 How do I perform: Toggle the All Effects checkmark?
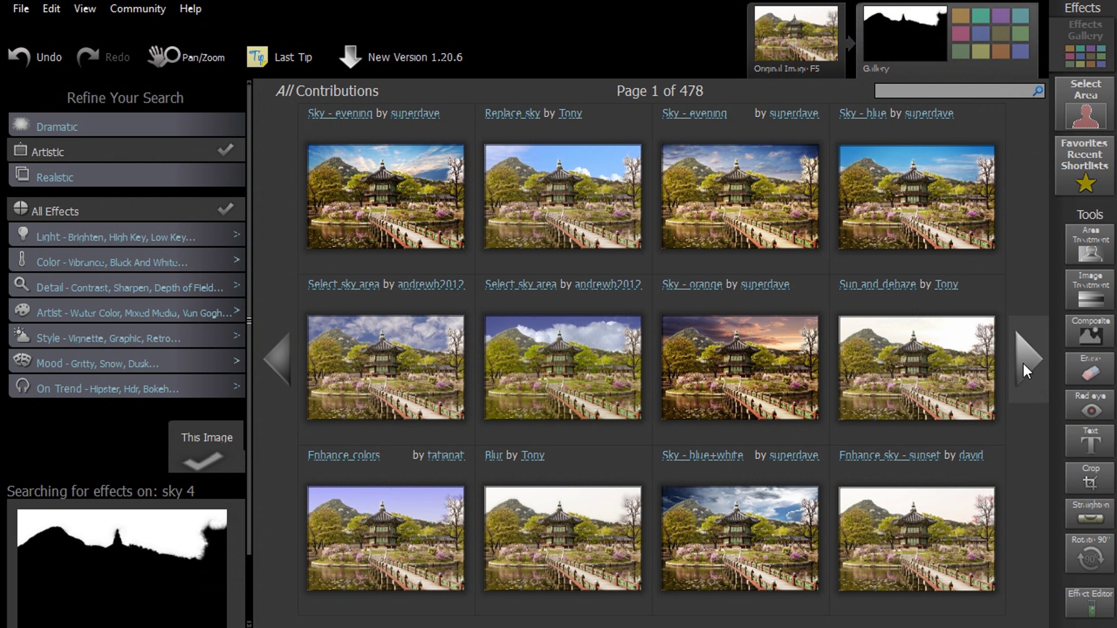(x=226, y=209)
